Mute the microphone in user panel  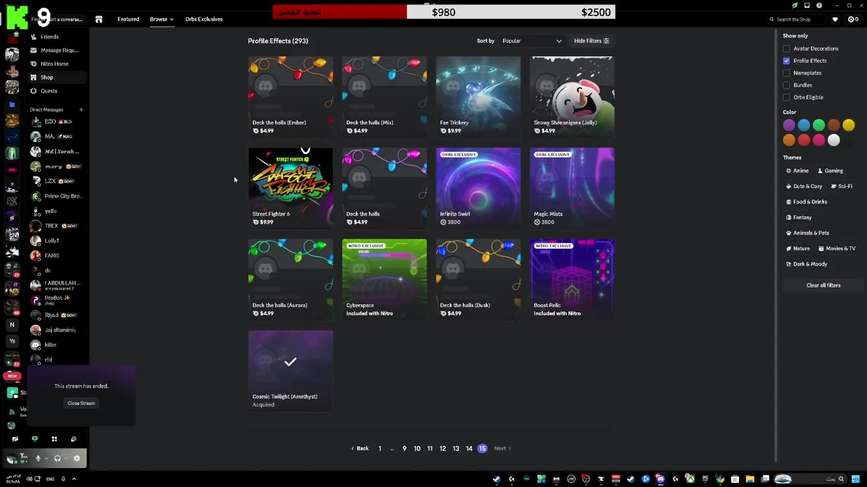click(x=38, y=459)
